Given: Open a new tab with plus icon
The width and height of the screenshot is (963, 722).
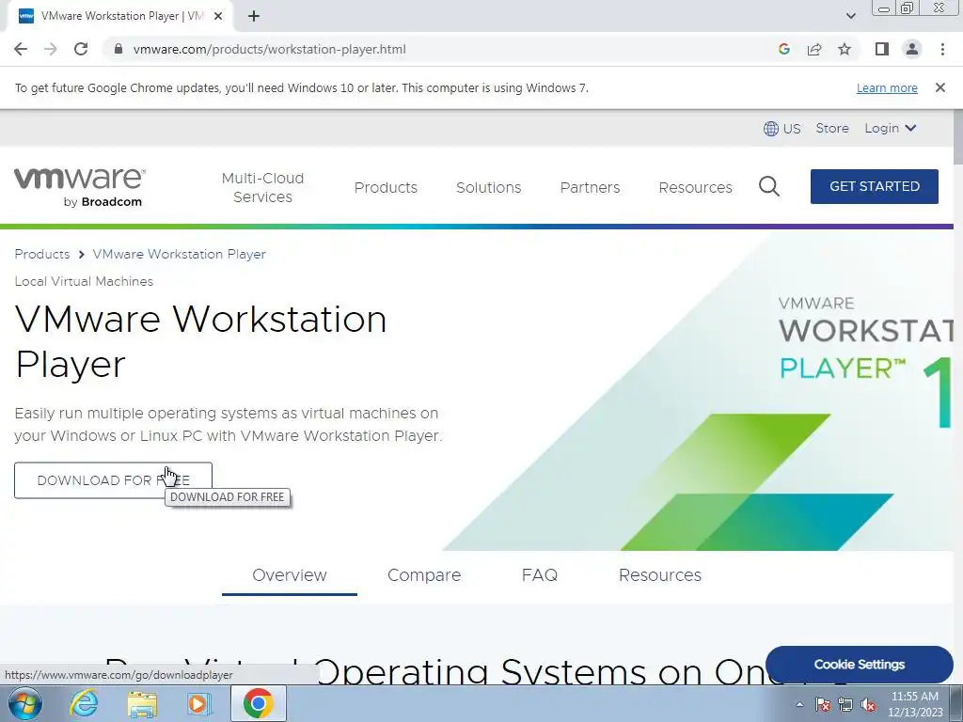Looking at the screenshot, I should pyautogui.click(x=254, y=16).
